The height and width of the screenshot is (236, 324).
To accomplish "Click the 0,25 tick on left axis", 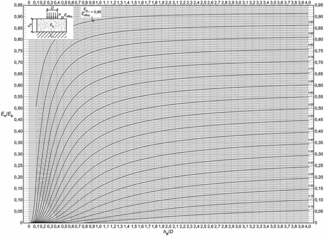I will pyautogui.click(x=18, y=166).
